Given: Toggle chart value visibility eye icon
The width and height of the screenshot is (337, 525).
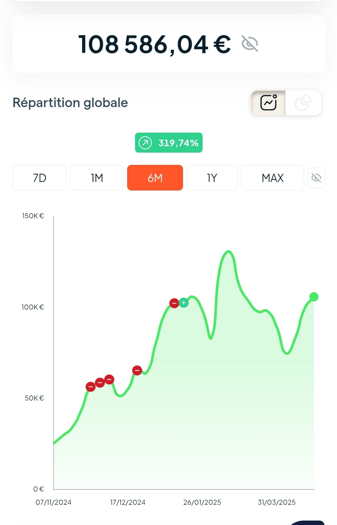Looking at the screenshot, I should [316, 178].
